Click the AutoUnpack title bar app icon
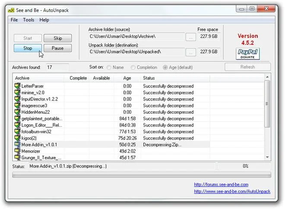This screenshot has width=285, height=209. tap(11, 10)
